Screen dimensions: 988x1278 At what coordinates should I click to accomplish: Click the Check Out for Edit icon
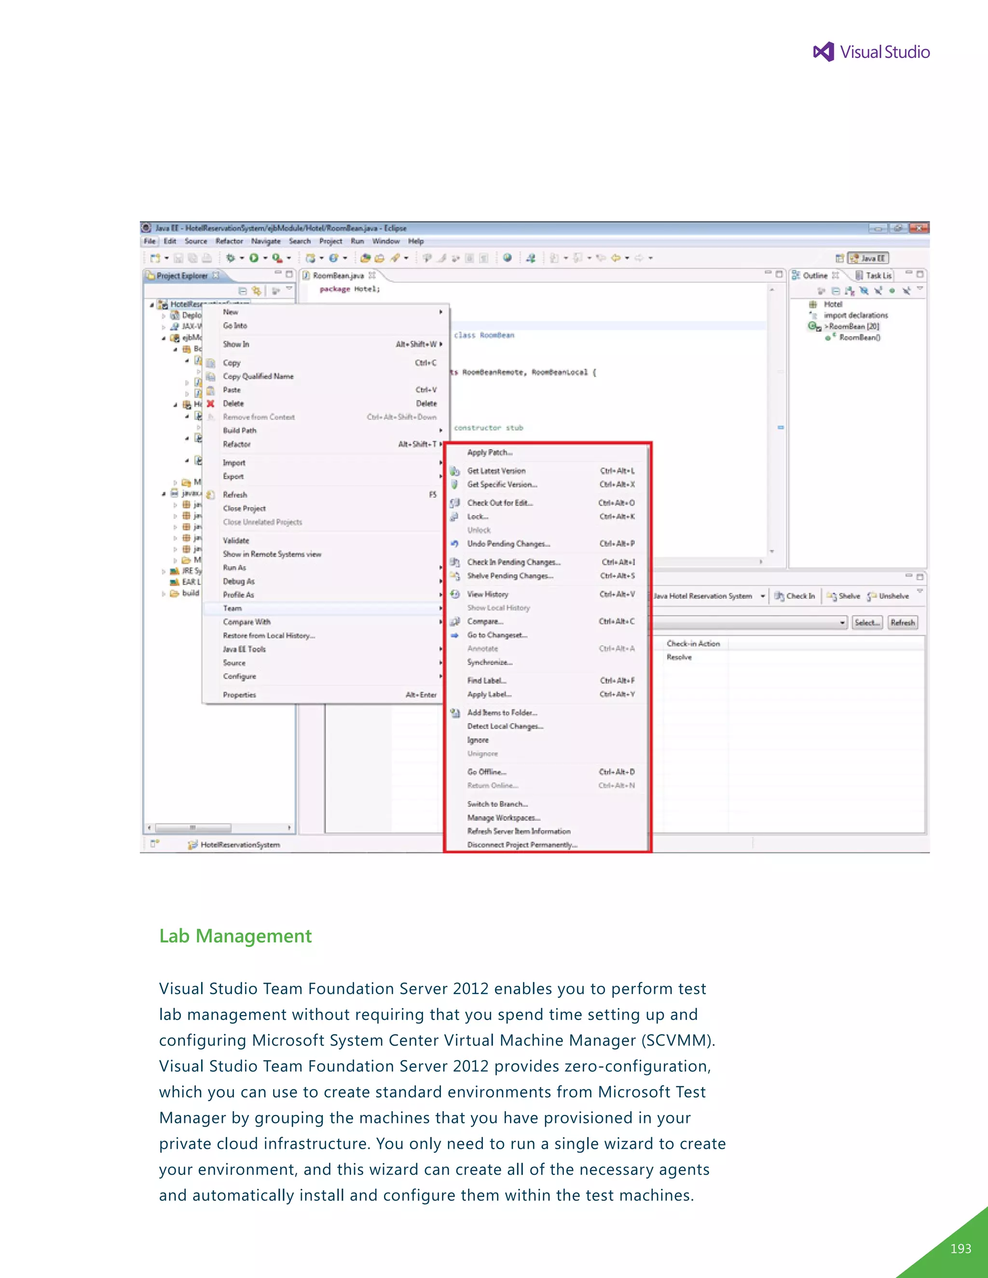455,503
